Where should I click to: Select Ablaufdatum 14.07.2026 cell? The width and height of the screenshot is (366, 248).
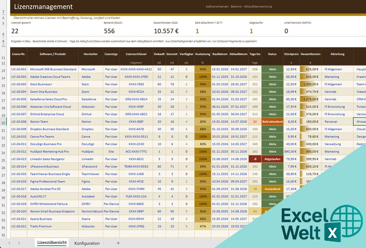click(x=239, y=121)
